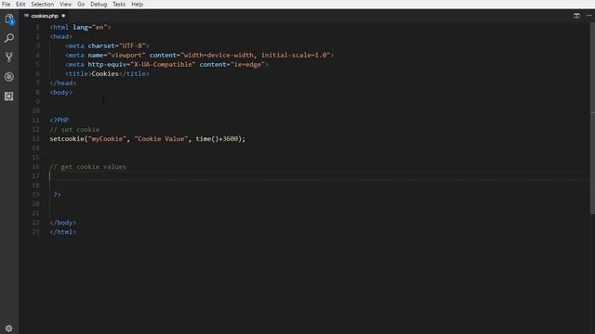Click the content="ie=edge" attribute
This screenshot has height=334, width=595.
coord(231,64)
